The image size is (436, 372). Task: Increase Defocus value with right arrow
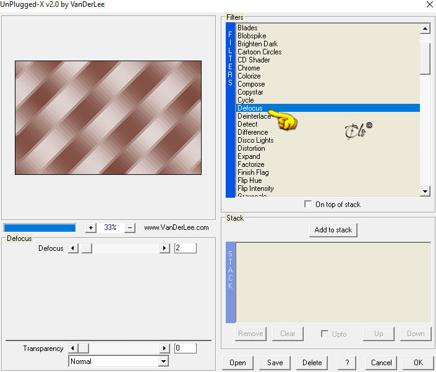click(165, 248)
